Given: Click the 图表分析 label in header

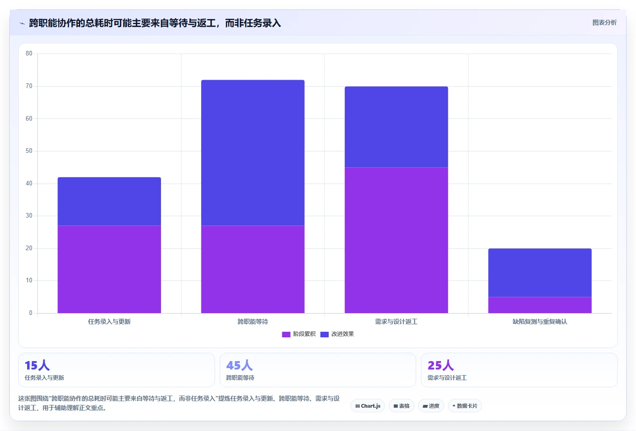Looking at the screenshot, I should pos(604,22).
